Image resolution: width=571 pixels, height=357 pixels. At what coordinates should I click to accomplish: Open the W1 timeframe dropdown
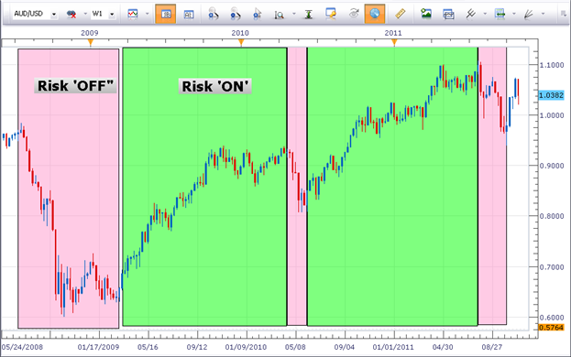[x=112, y=14]
